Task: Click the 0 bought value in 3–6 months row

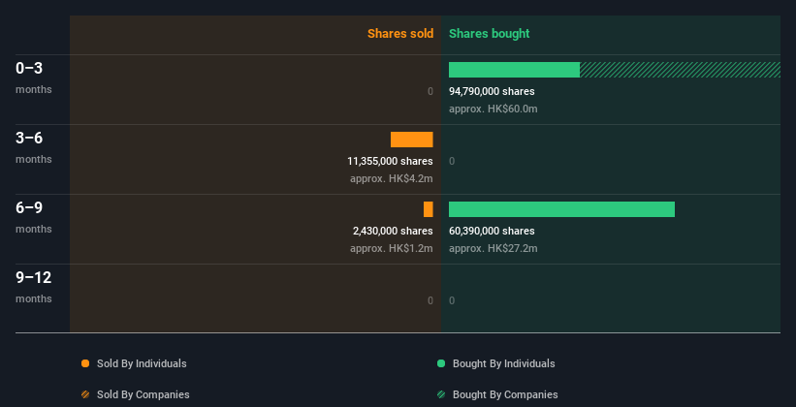Action: coord(452,161)
